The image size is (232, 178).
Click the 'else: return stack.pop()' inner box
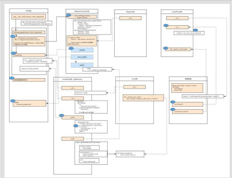(x=89, y=161)
